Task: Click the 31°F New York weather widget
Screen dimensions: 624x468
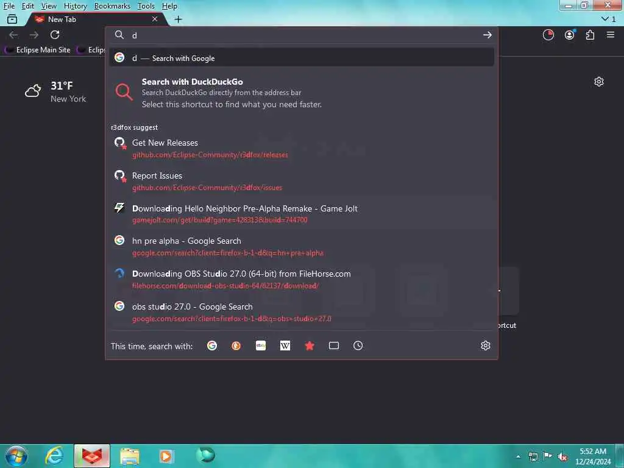Action: tap(55, 92)
